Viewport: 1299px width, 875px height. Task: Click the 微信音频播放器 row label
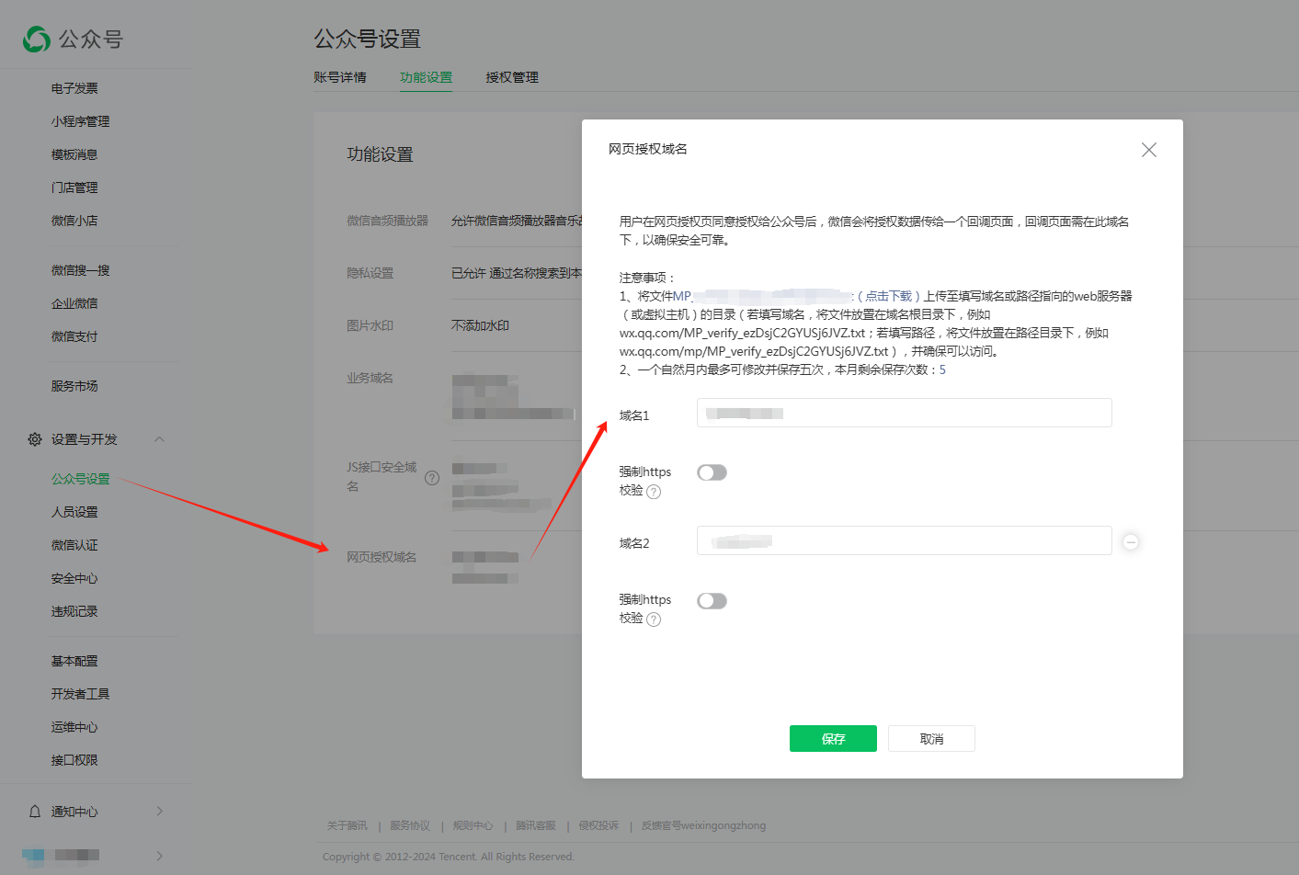coord(387,221)
